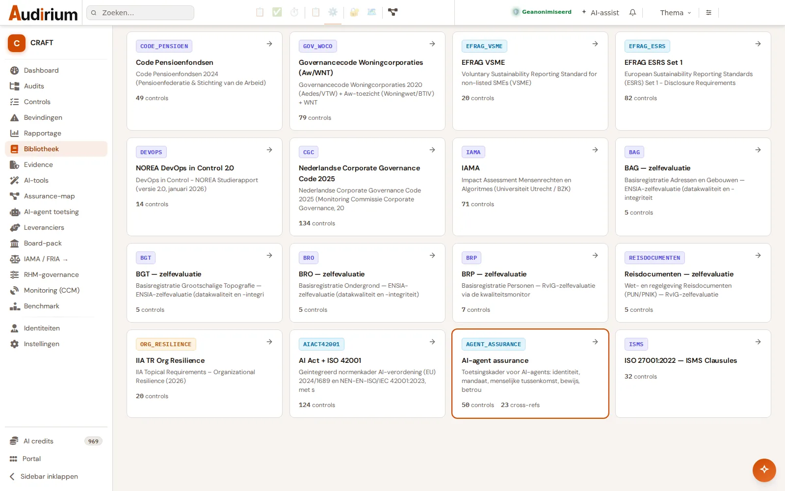
Task: Open Bevindingen warning triangle icon
Action: (x=14, y=117)
